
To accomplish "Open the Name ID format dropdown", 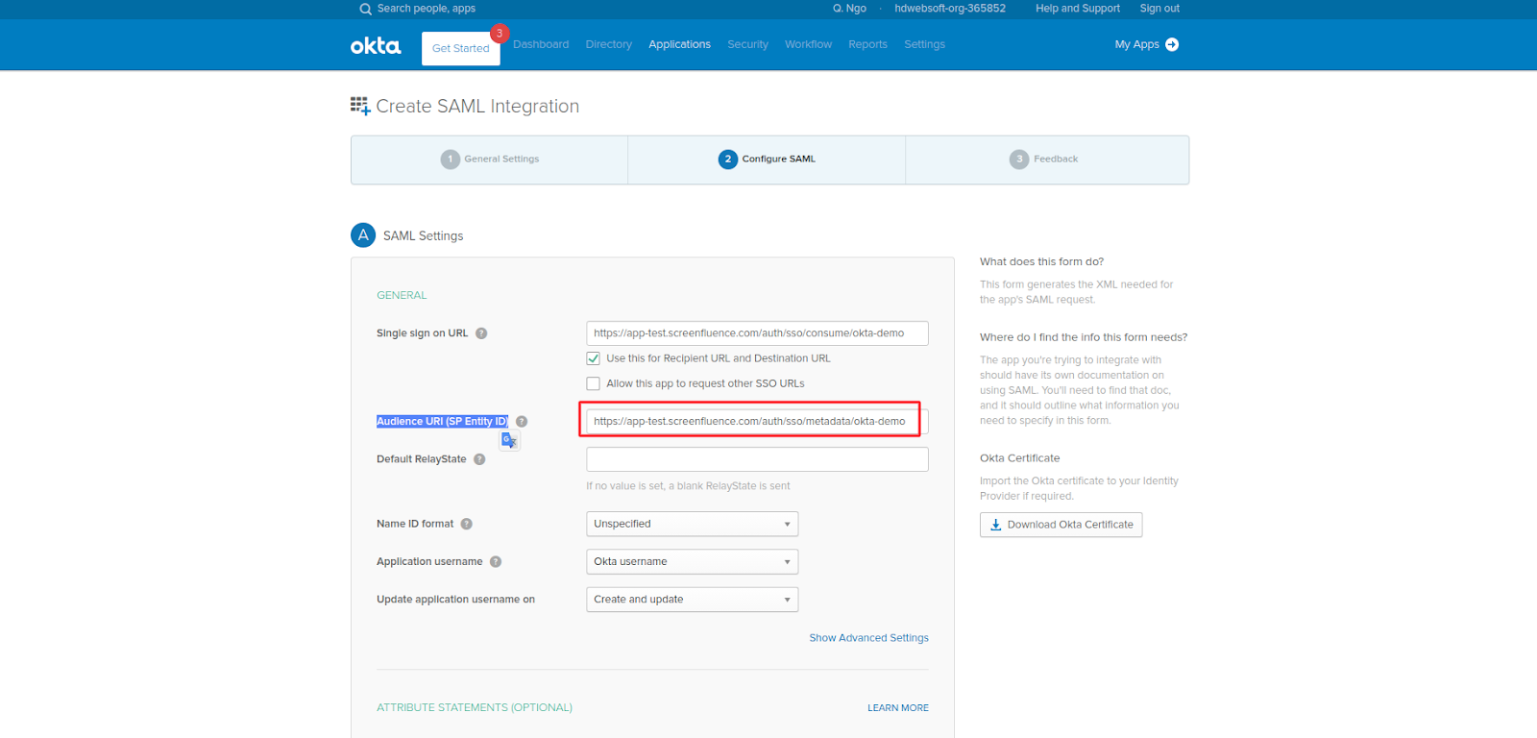I will pos(692,524).
